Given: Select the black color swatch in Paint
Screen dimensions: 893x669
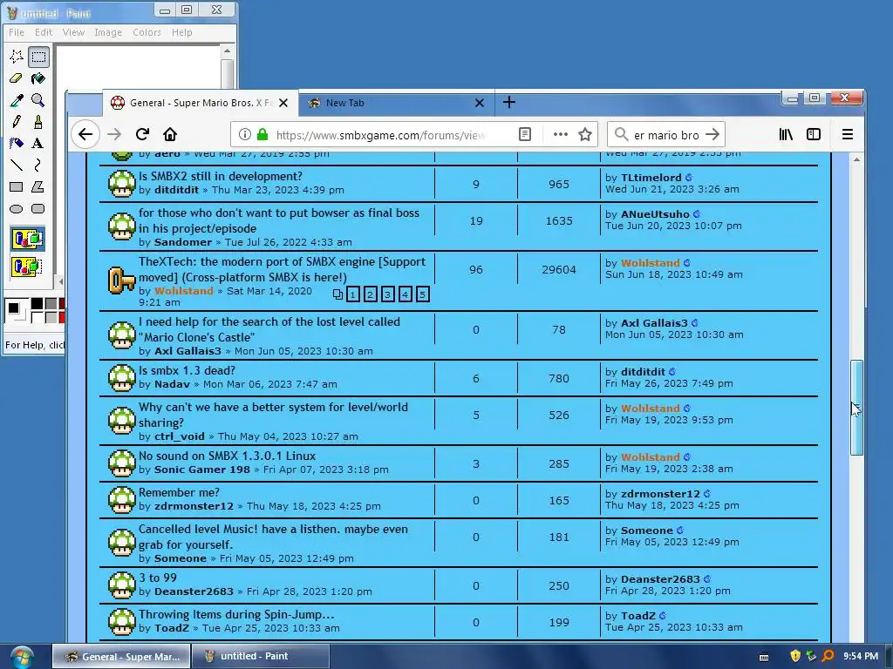Looking at the screenshot, I should (x=37, y=304).
